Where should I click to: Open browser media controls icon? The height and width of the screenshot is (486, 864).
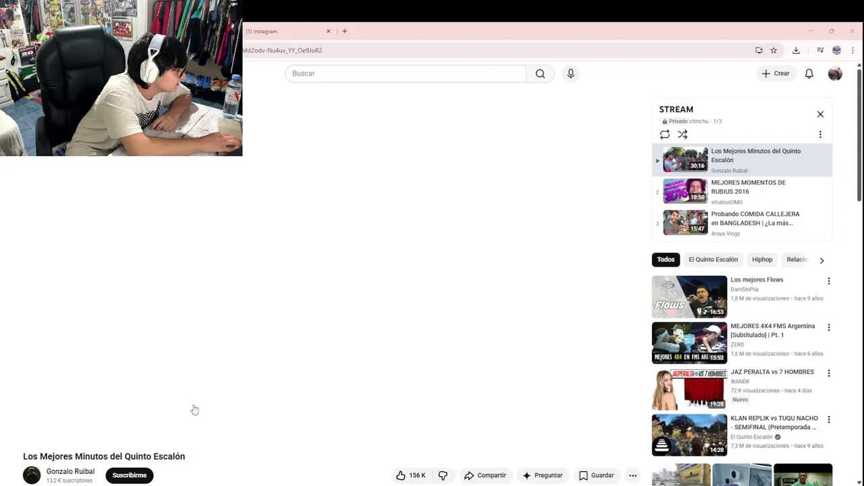[x=820, y=50]
